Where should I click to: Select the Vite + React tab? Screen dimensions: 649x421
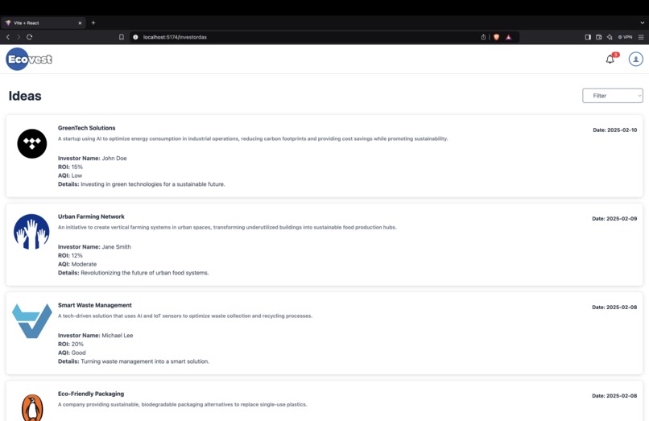pos(43,23)
